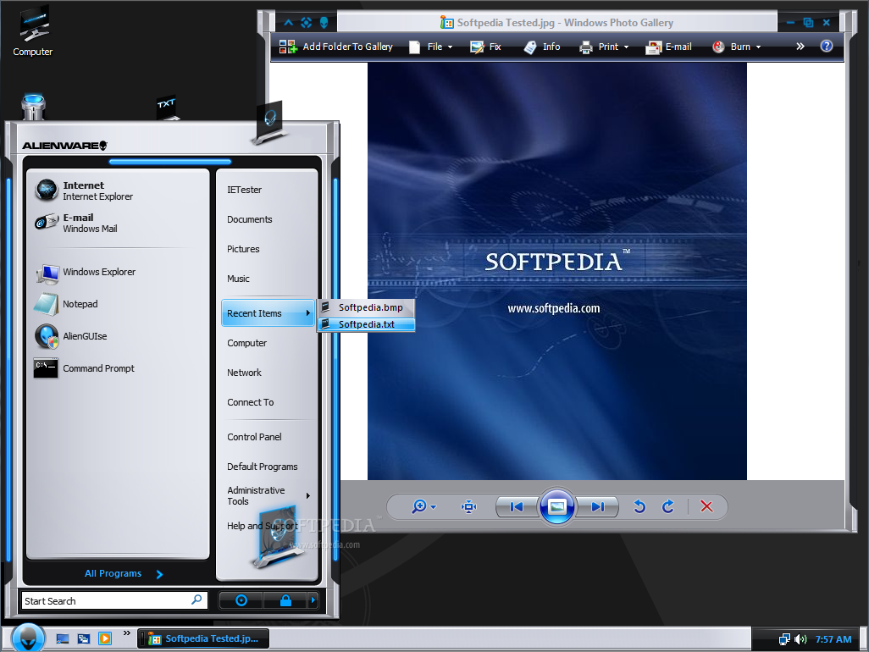Delete the photo with red X
The image size is (869, 652).
[x=706, y=506]
